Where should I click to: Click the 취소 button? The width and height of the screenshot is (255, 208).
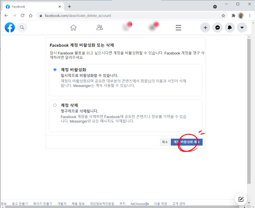tap(165, 142)
